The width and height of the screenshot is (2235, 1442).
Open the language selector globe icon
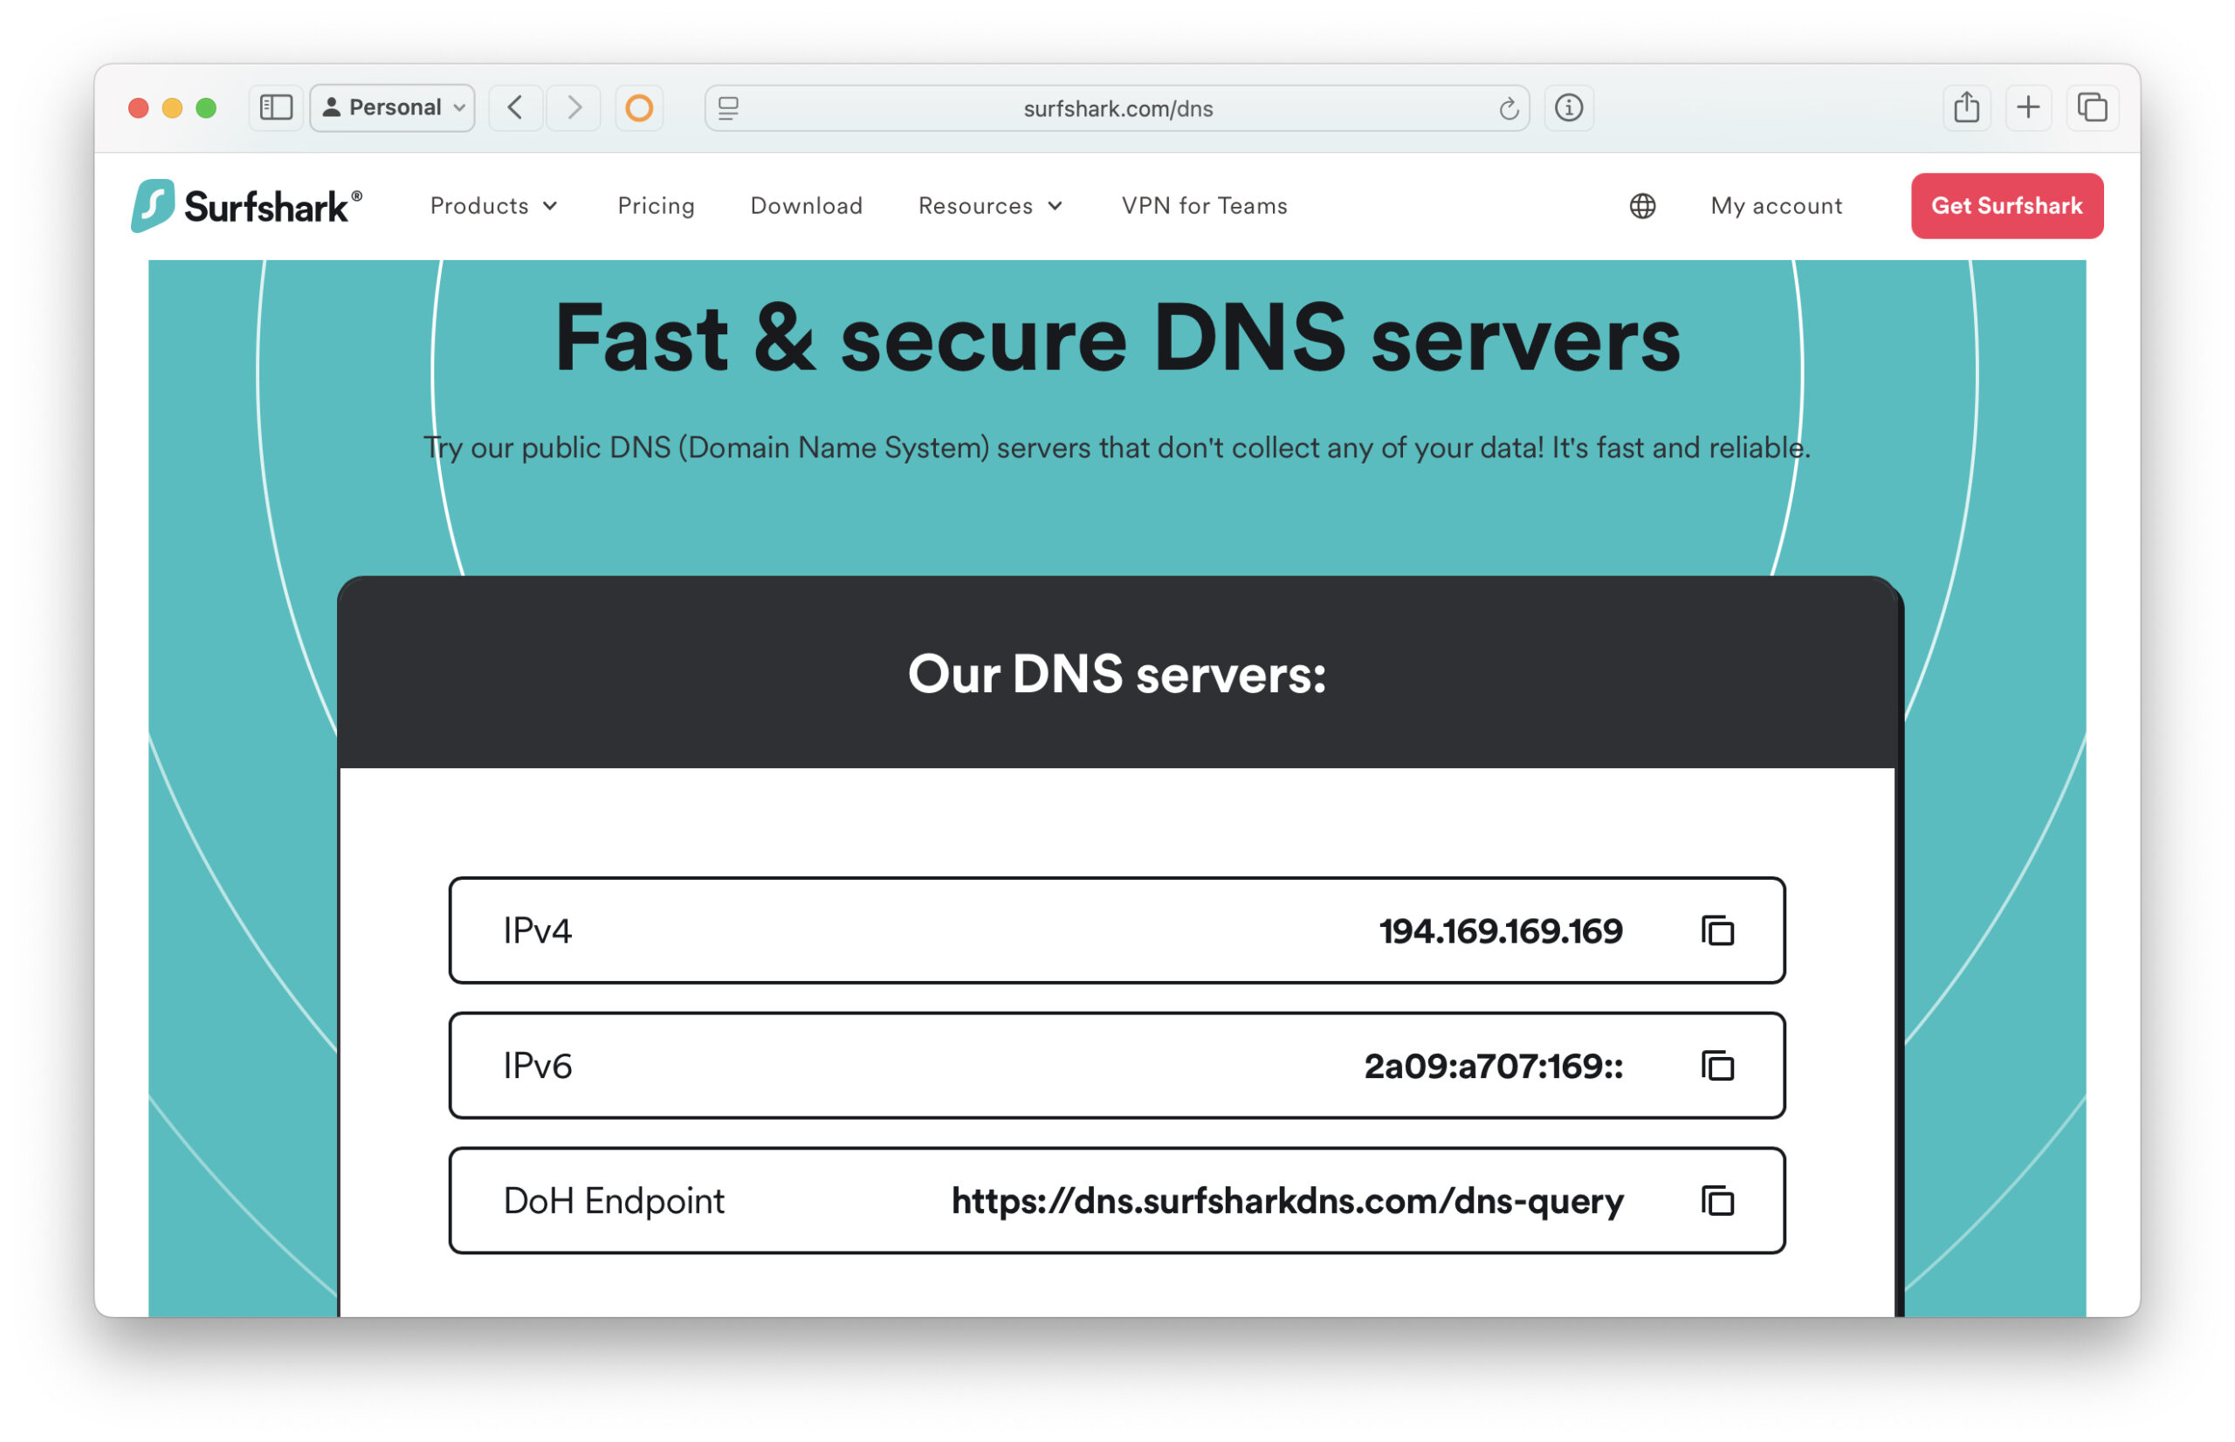tap(1643, 205)
